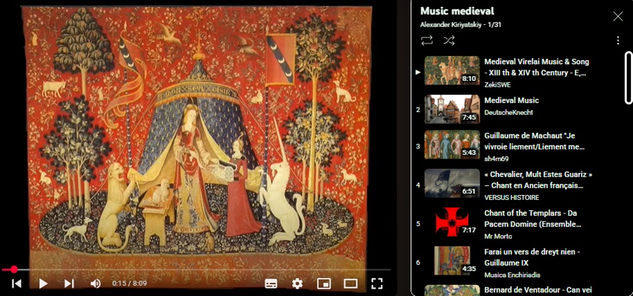Open playlist more options menu
The height and width of the screenshot is (296, 633).
[x=618, y=41]
